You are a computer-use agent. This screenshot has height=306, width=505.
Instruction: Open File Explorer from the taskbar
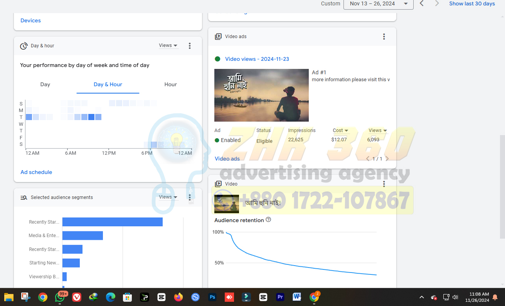click(x=8, y=297)
